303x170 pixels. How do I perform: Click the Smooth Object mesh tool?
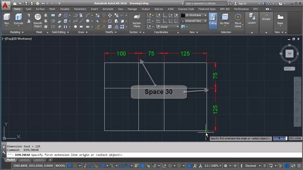click(x=38, y=20)
